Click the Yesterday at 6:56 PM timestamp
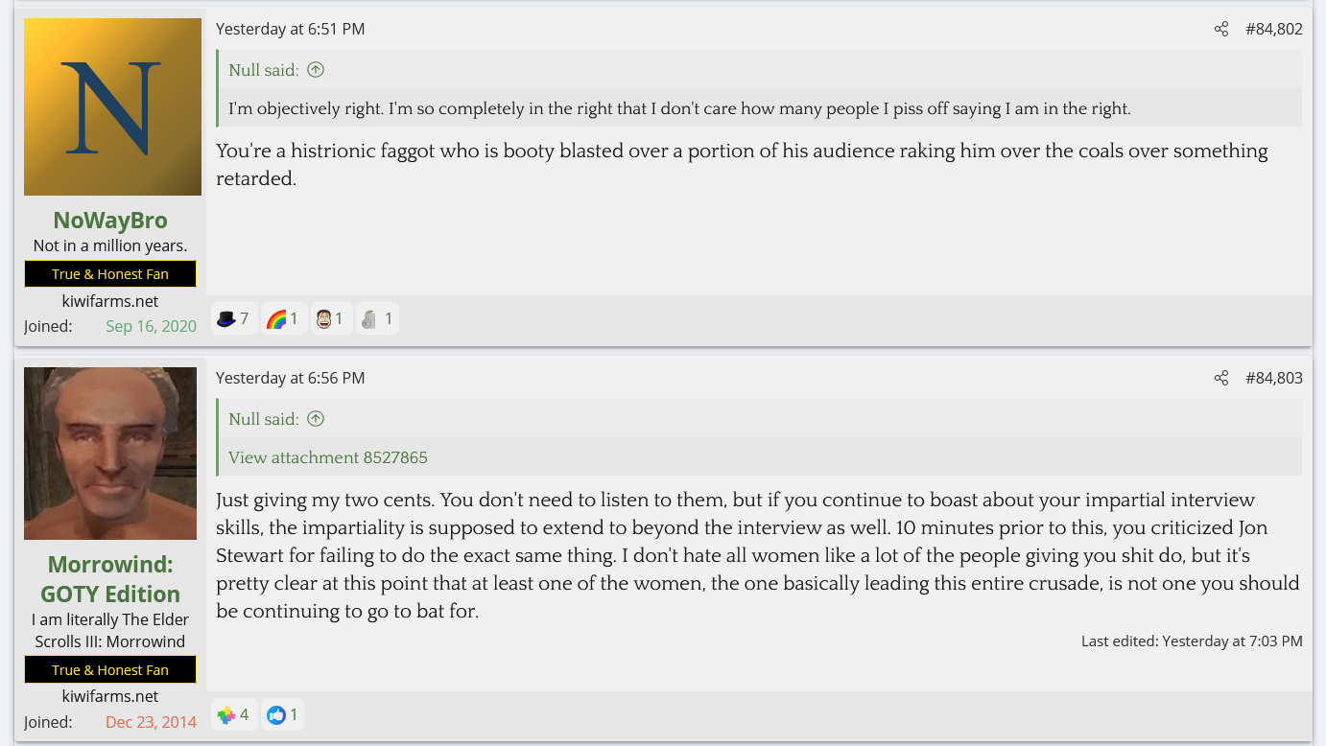The image size is (1326, 746). pos(290,379)
